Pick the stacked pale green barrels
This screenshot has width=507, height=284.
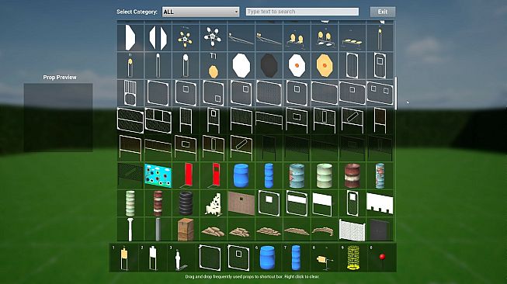[x=130, y=203]
